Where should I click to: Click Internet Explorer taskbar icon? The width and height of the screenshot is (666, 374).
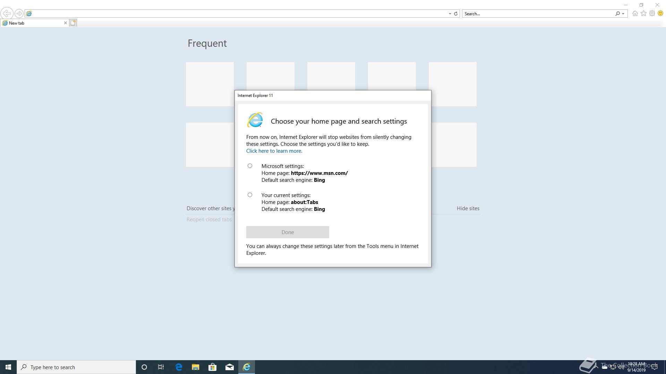pyautogui.click(x=247, y=367)
